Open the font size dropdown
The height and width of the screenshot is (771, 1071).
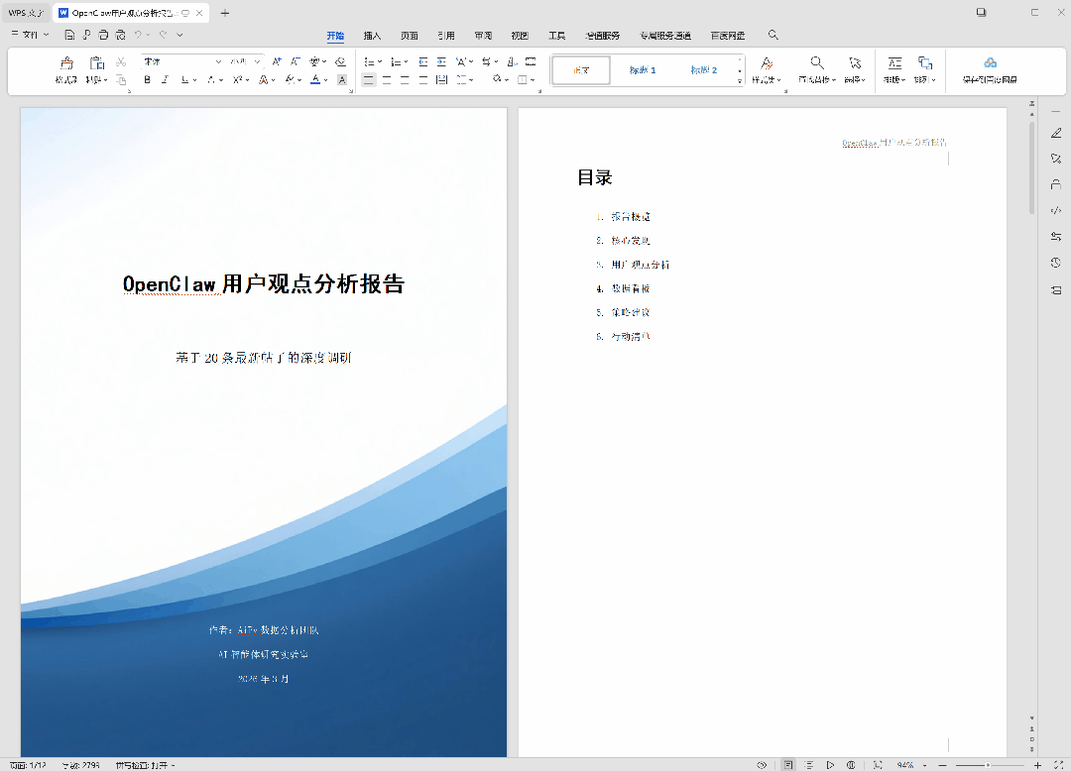click(258, 61)
